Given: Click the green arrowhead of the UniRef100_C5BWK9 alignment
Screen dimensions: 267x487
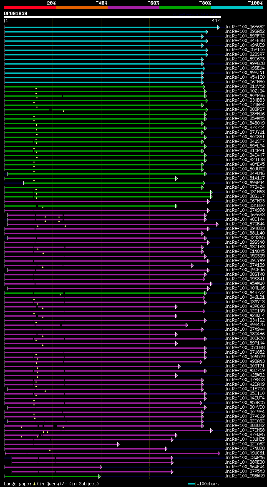Looking at the screenshot, I should [x=100, y=477].
